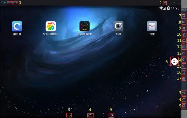Image resolution: width=187 pixels, height=118 pixels.
Task: Open Nox system settings via the title bar gear
Action: 165,3
